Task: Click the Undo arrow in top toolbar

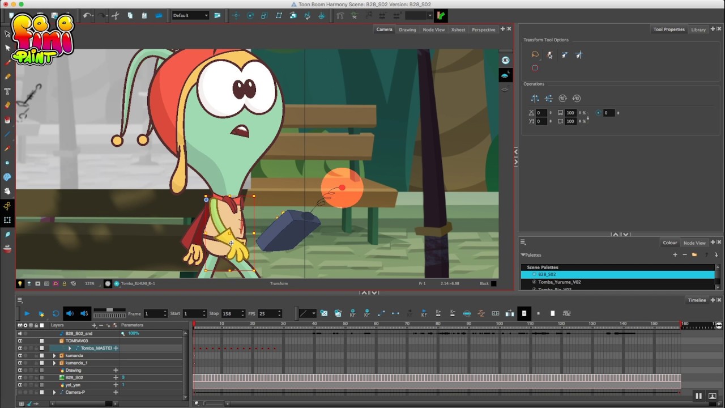Action: 87,15
